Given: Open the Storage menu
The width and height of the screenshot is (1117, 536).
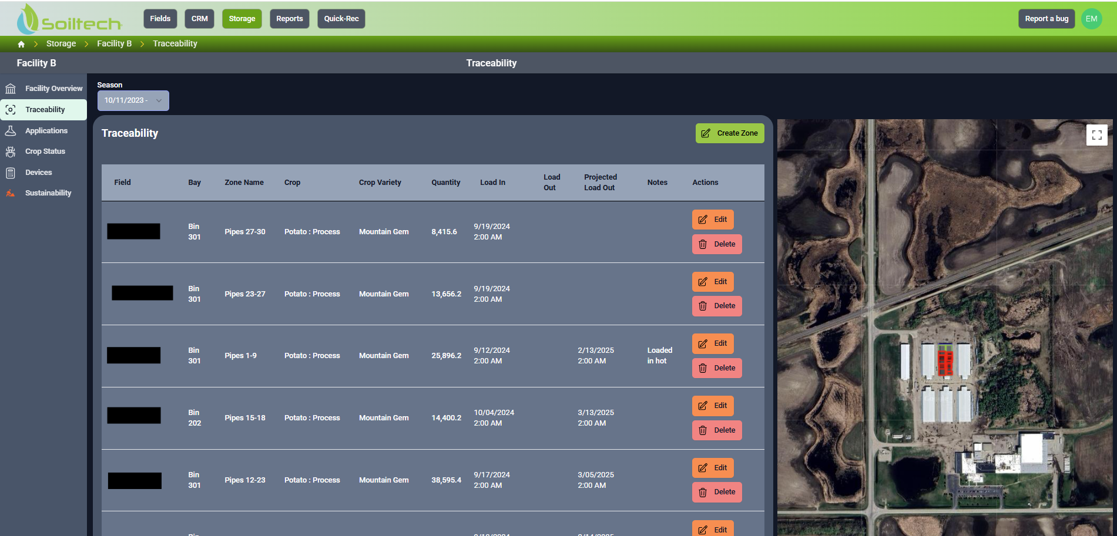Looking at the screenshot, I should (x=242, y=19).
